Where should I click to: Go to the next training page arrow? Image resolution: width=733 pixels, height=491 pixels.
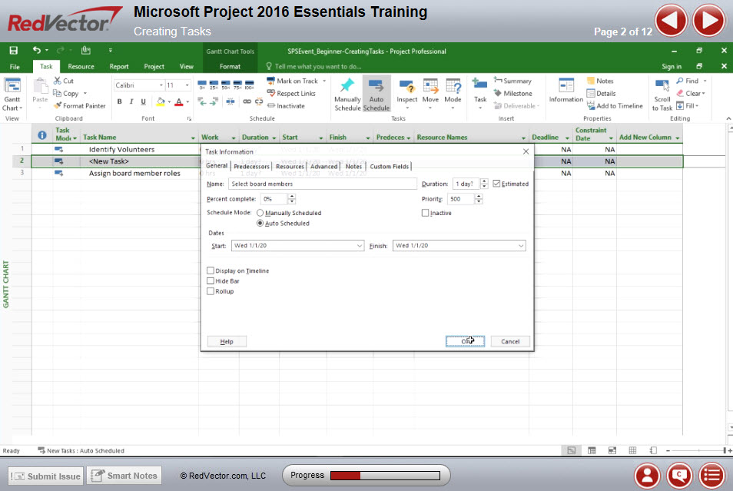pos(708,21)
